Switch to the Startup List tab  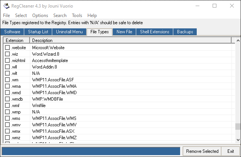[x=38, y=32]
